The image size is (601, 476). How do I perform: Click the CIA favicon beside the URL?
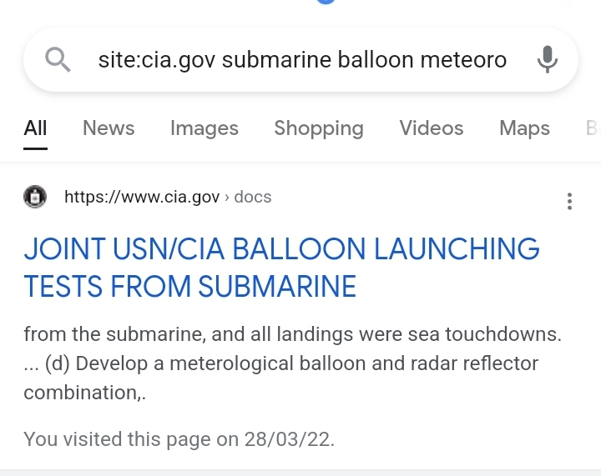(35, 198)
